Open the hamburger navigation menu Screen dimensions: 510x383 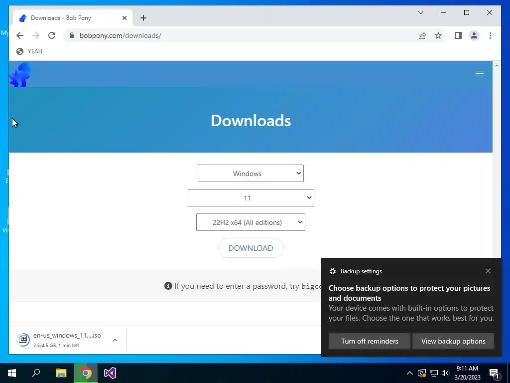(x=480, y=74)
